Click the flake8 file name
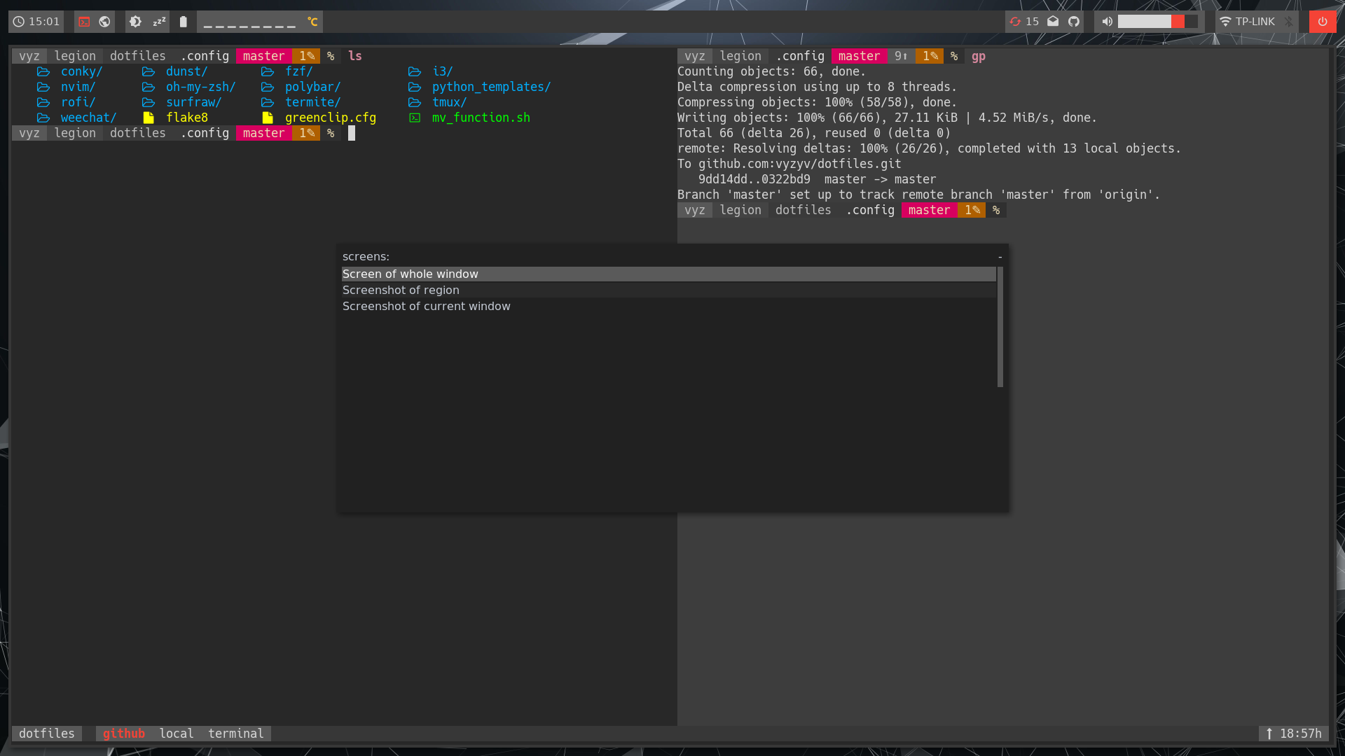Viewport: 1345px width, 756px height. (x=187, y=118)
